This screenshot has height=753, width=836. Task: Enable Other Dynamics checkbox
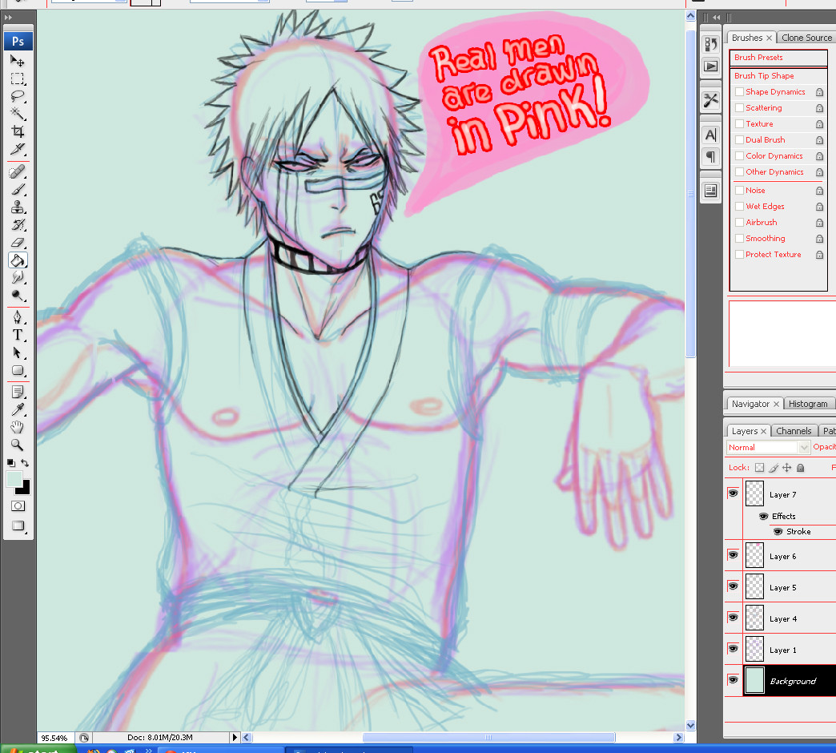click(739, 171)
